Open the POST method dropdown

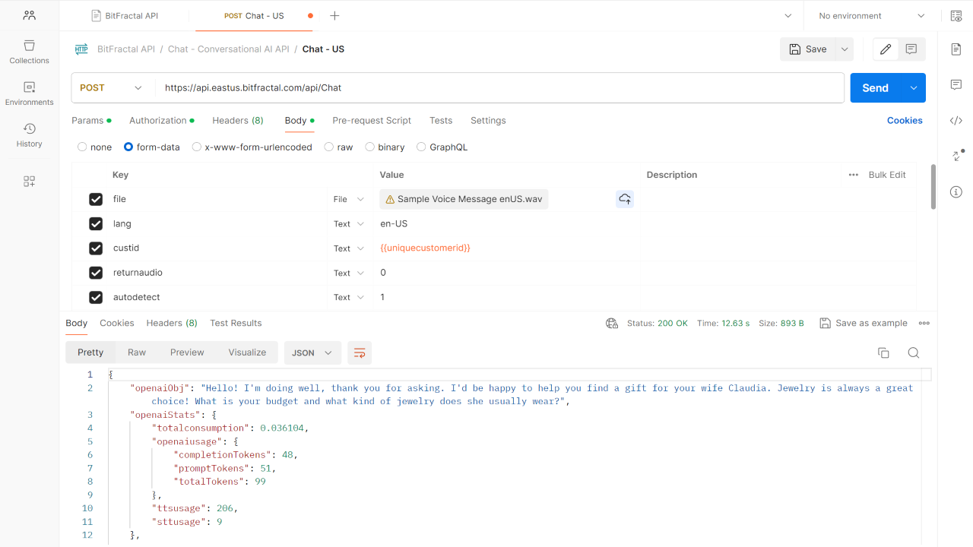(111, 87)
